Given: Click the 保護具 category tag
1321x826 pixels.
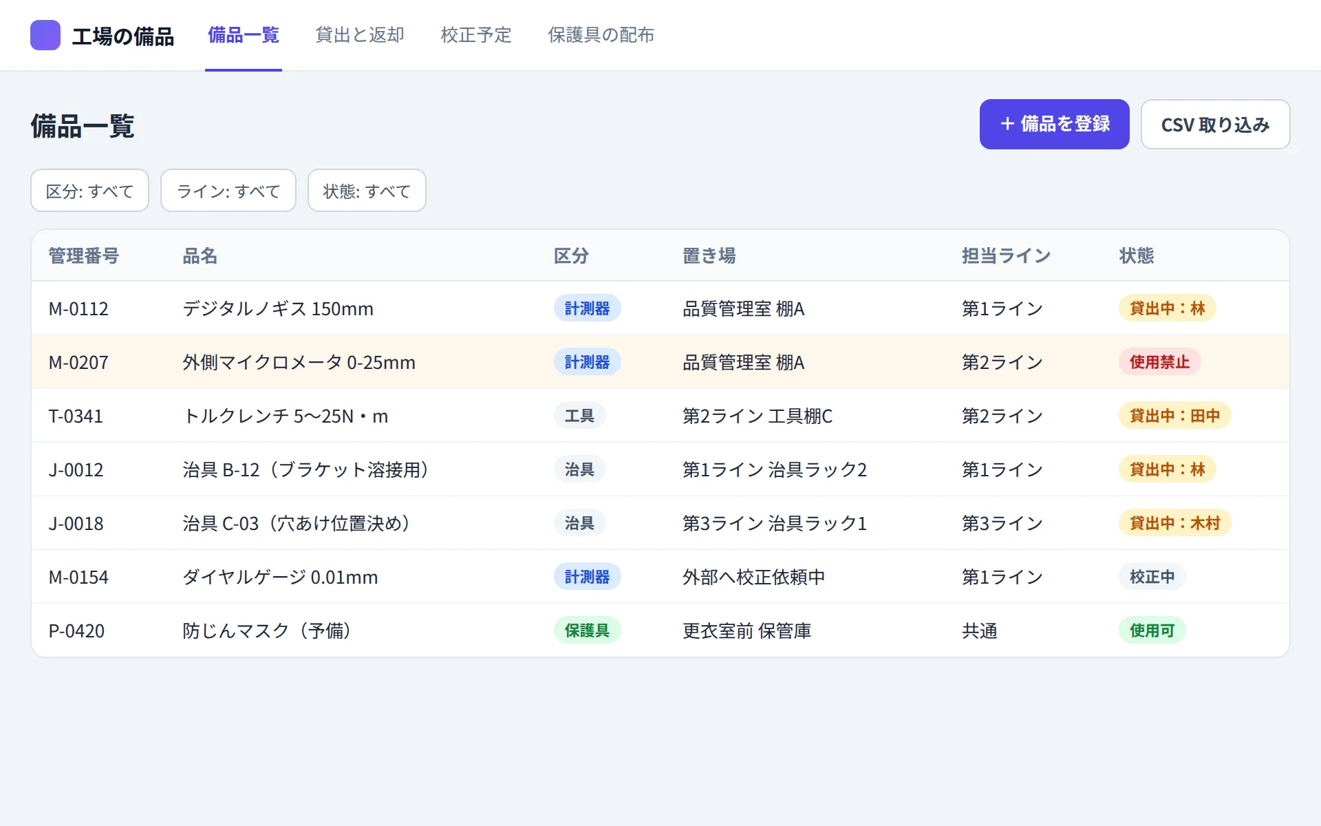Looking at the screenshot, I should tap(587, 631).
